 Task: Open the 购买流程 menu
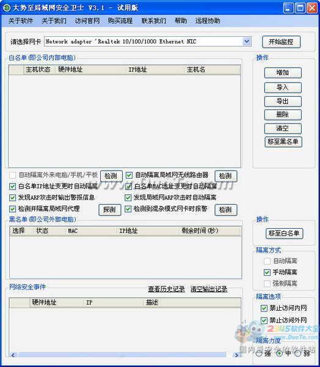pos(120,21)
